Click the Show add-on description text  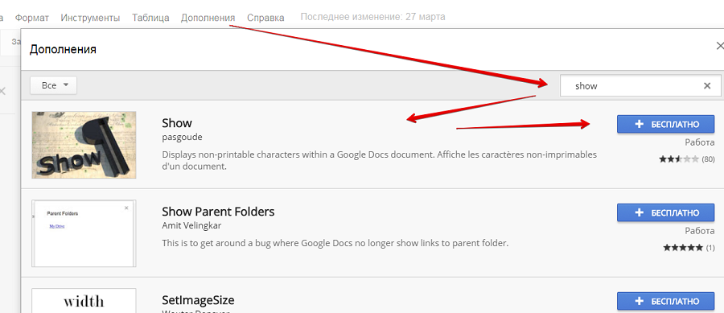[x=380, y=160]
